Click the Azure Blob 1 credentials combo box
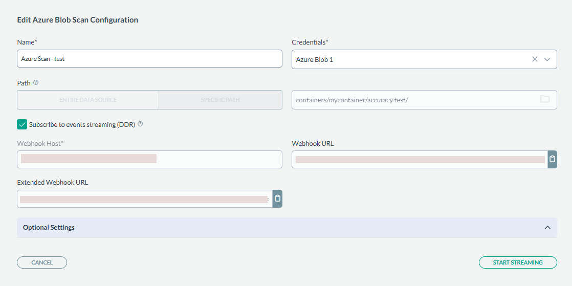 409,59
